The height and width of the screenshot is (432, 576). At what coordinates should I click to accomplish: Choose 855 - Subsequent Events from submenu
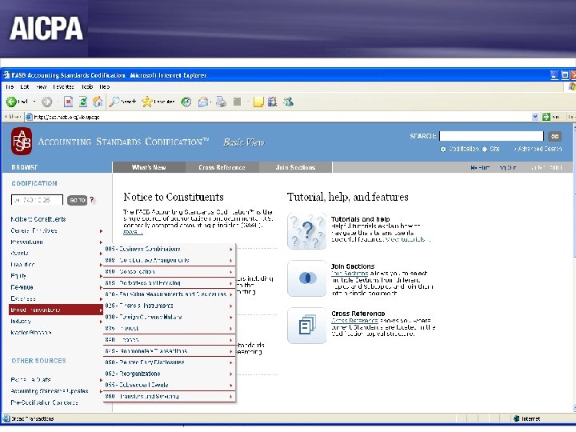pyautogui.click(x=170, y=385)
